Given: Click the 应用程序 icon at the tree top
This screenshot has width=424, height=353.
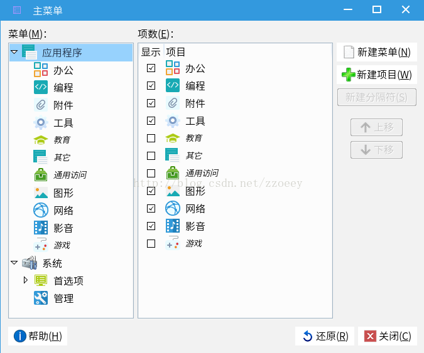Looking at the screenshot, I should [x=30, y=52].
